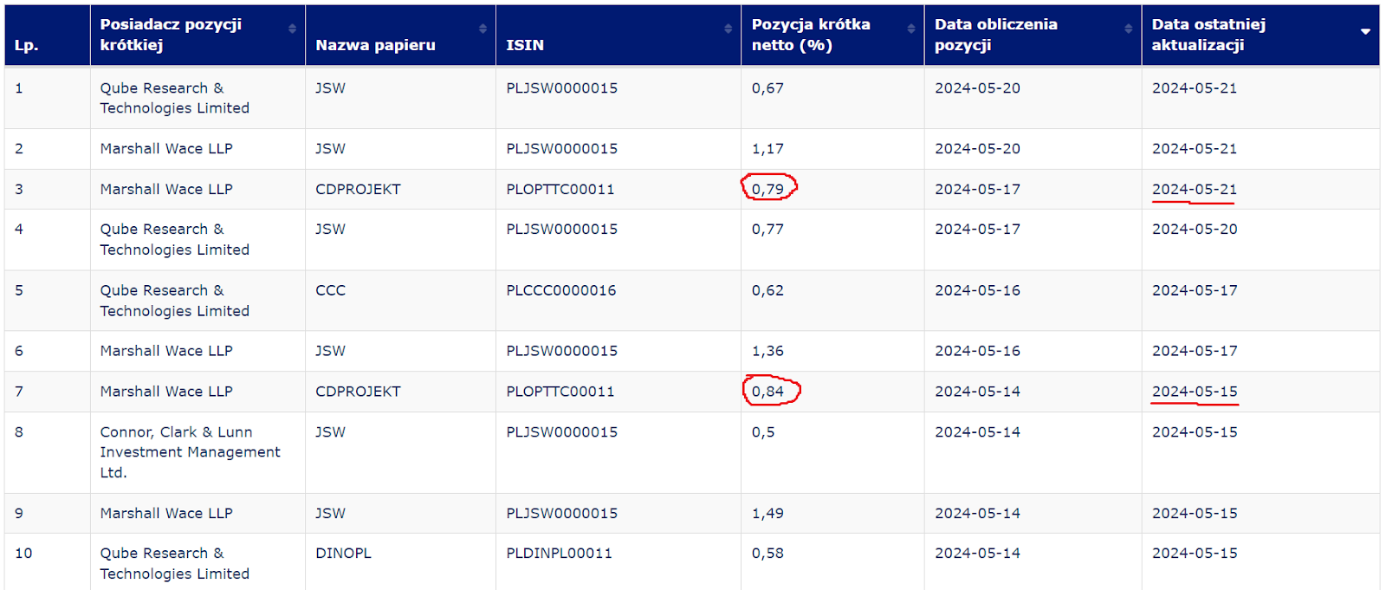The image size is (1386, 590).
Task: Click the 0,5 short position cell
Action: pos(763,431)
